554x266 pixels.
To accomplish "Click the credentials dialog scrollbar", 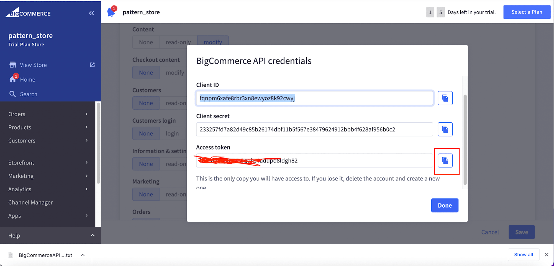I will (x=465, y=140).
